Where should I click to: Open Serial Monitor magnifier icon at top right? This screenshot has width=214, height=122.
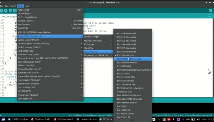(x=211, y=11)
